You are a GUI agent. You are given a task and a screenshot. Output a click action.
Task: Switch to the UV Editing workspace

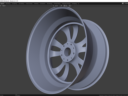21,4
